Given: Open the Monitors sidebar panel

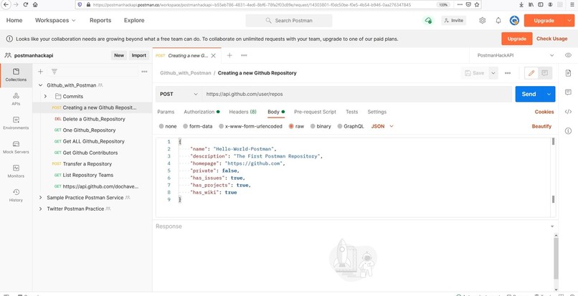Looking at the screenshot, I should click(x=16, y=171).
